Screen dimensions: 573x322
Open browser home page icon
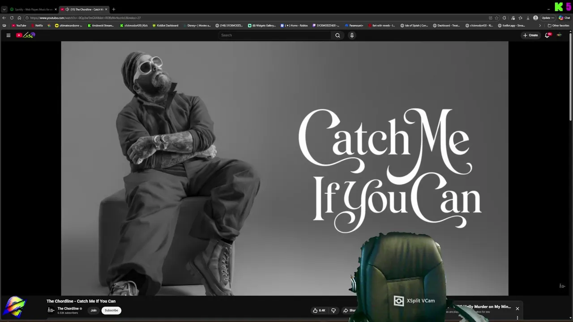coord(19,18)
